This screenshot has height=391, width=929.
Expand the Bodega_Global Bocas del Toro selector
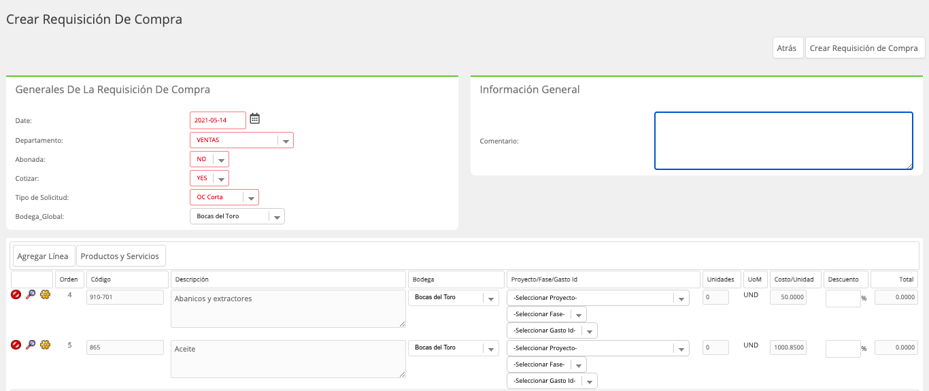[237, 216]
